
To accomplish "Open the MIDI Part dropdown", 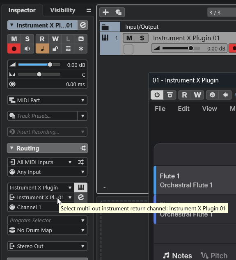I will [x=47, y=100].
